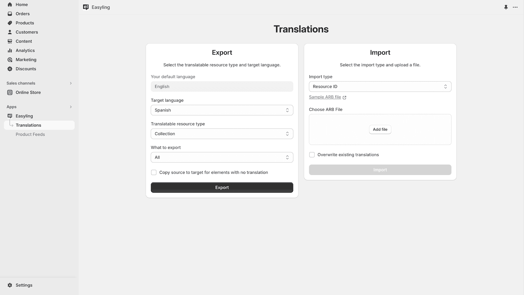Go to Product Feeds menu item
Screen dimensions: 524x295
tap(30, 134)
